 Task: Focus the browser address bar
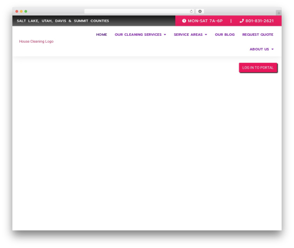coord(139,12)
